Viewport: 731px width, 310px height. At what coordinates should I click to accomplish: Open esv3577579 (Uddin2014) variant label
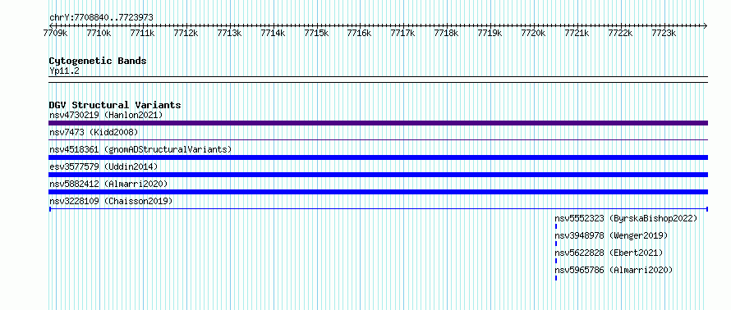(x=103, y=166)
